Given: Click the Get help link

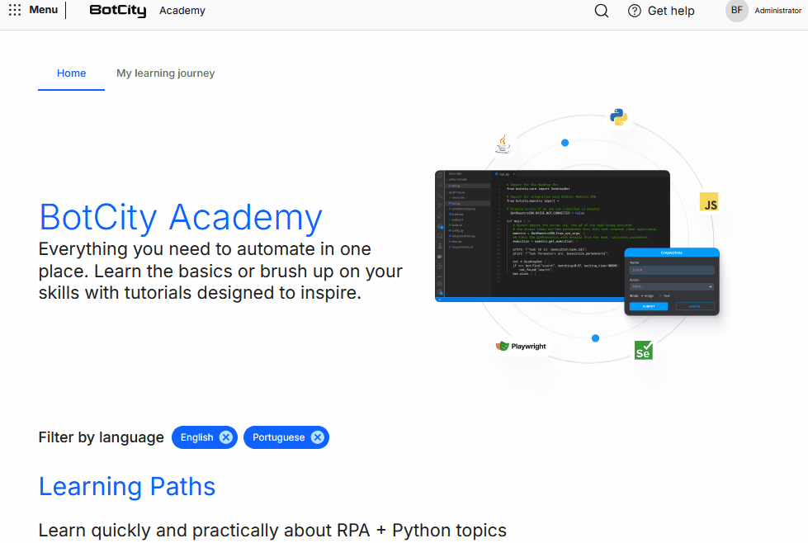Looking at the screenshot, I should click(x=670, y=11).
